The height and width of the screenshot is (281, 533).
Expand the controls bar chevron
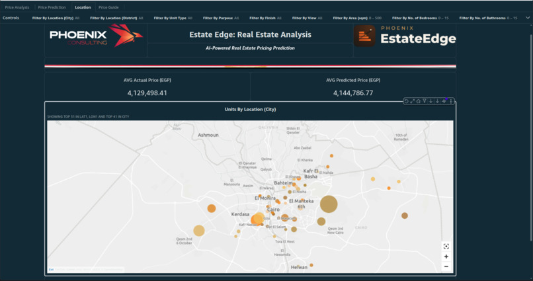coord(528,18)
